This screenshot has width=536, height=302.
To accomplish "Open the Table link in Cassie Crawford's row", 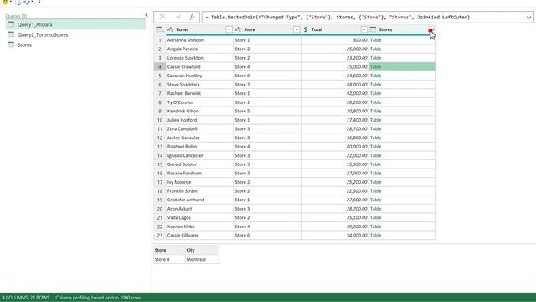I will pos(375,67).
